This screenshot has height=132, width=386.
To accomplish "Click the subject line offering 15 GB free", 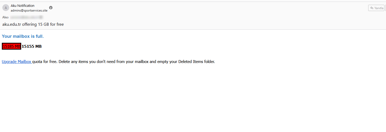I will tap(33, 24).
